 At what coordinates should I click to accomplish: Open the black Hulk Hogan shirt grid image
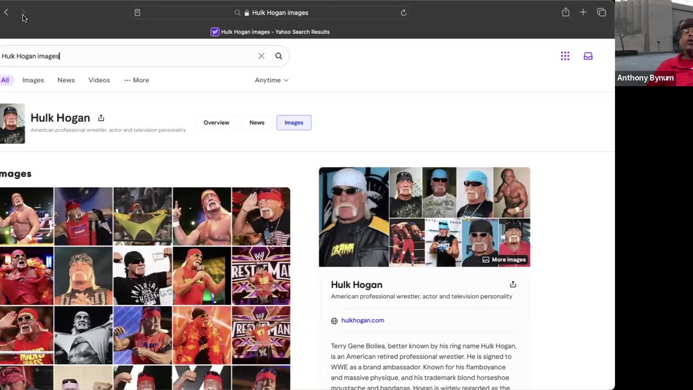[142, 276]
